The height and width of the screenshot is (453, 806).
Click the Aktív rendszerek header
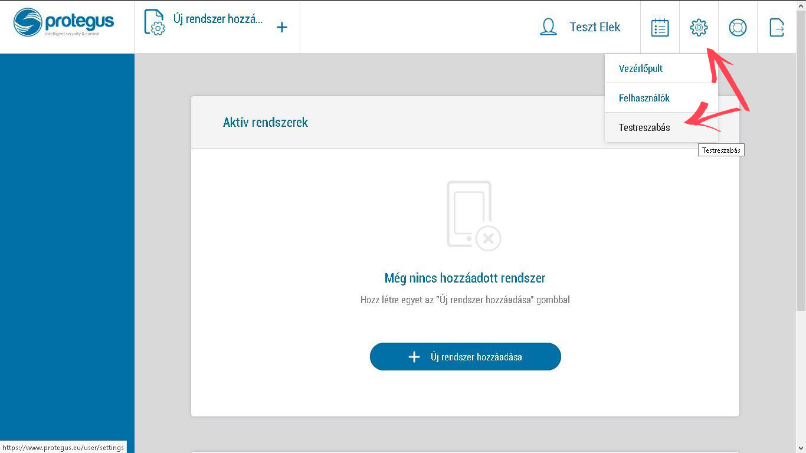[266, 123]
